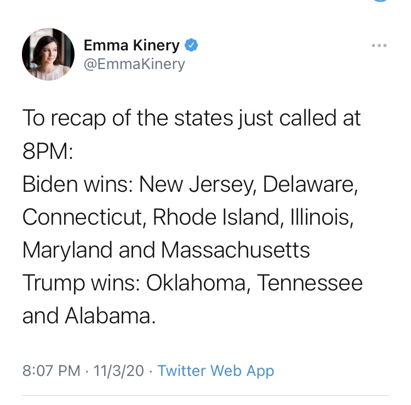411x405 pixels.
Task: Click the word 'Connecticut' in the tweet
Action: tap(84, 217)
